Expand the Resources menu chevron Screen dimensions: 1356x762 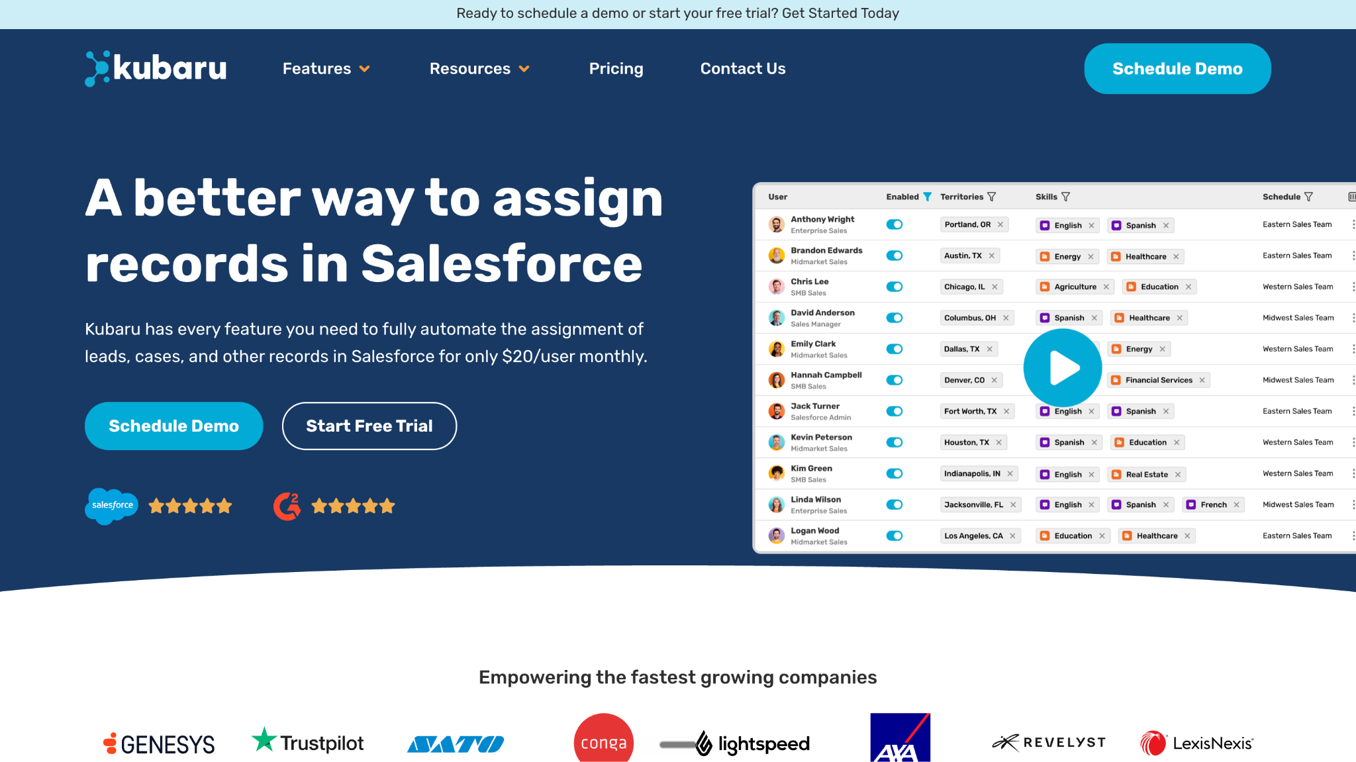click(x=524, y=69)
